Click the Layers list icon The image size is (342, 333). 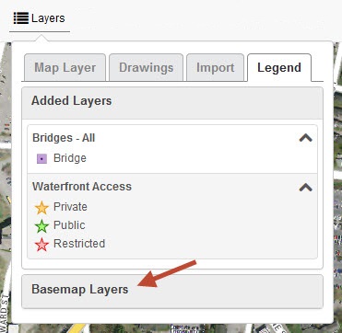(21, 18)
